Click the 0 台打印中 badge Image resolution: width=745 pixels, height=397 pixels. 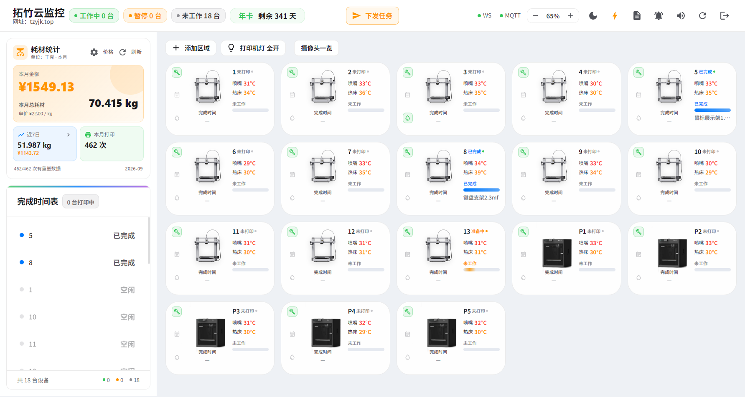[81, 202]
